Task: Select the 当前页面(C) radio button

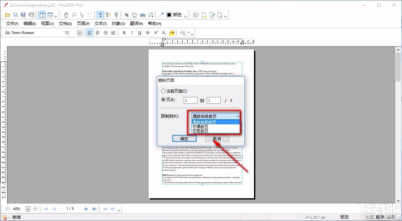Action: pos(164,91)
